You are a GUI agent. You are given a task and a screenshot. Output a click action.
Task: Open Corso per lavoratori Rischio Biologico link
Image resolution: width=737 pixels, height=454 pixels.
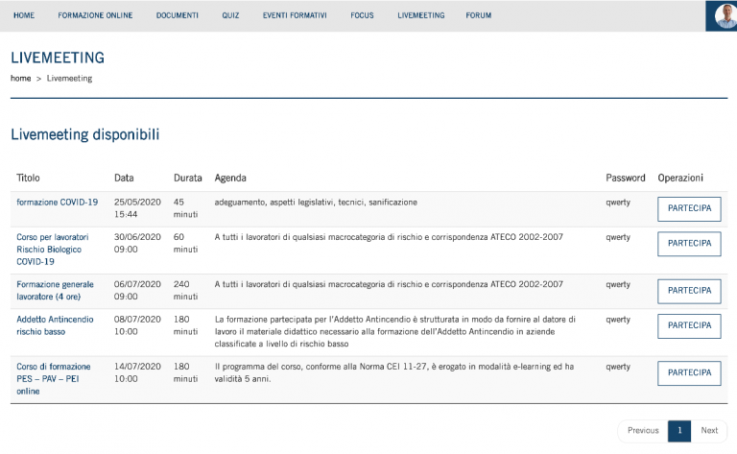click(x=53, y=250)
